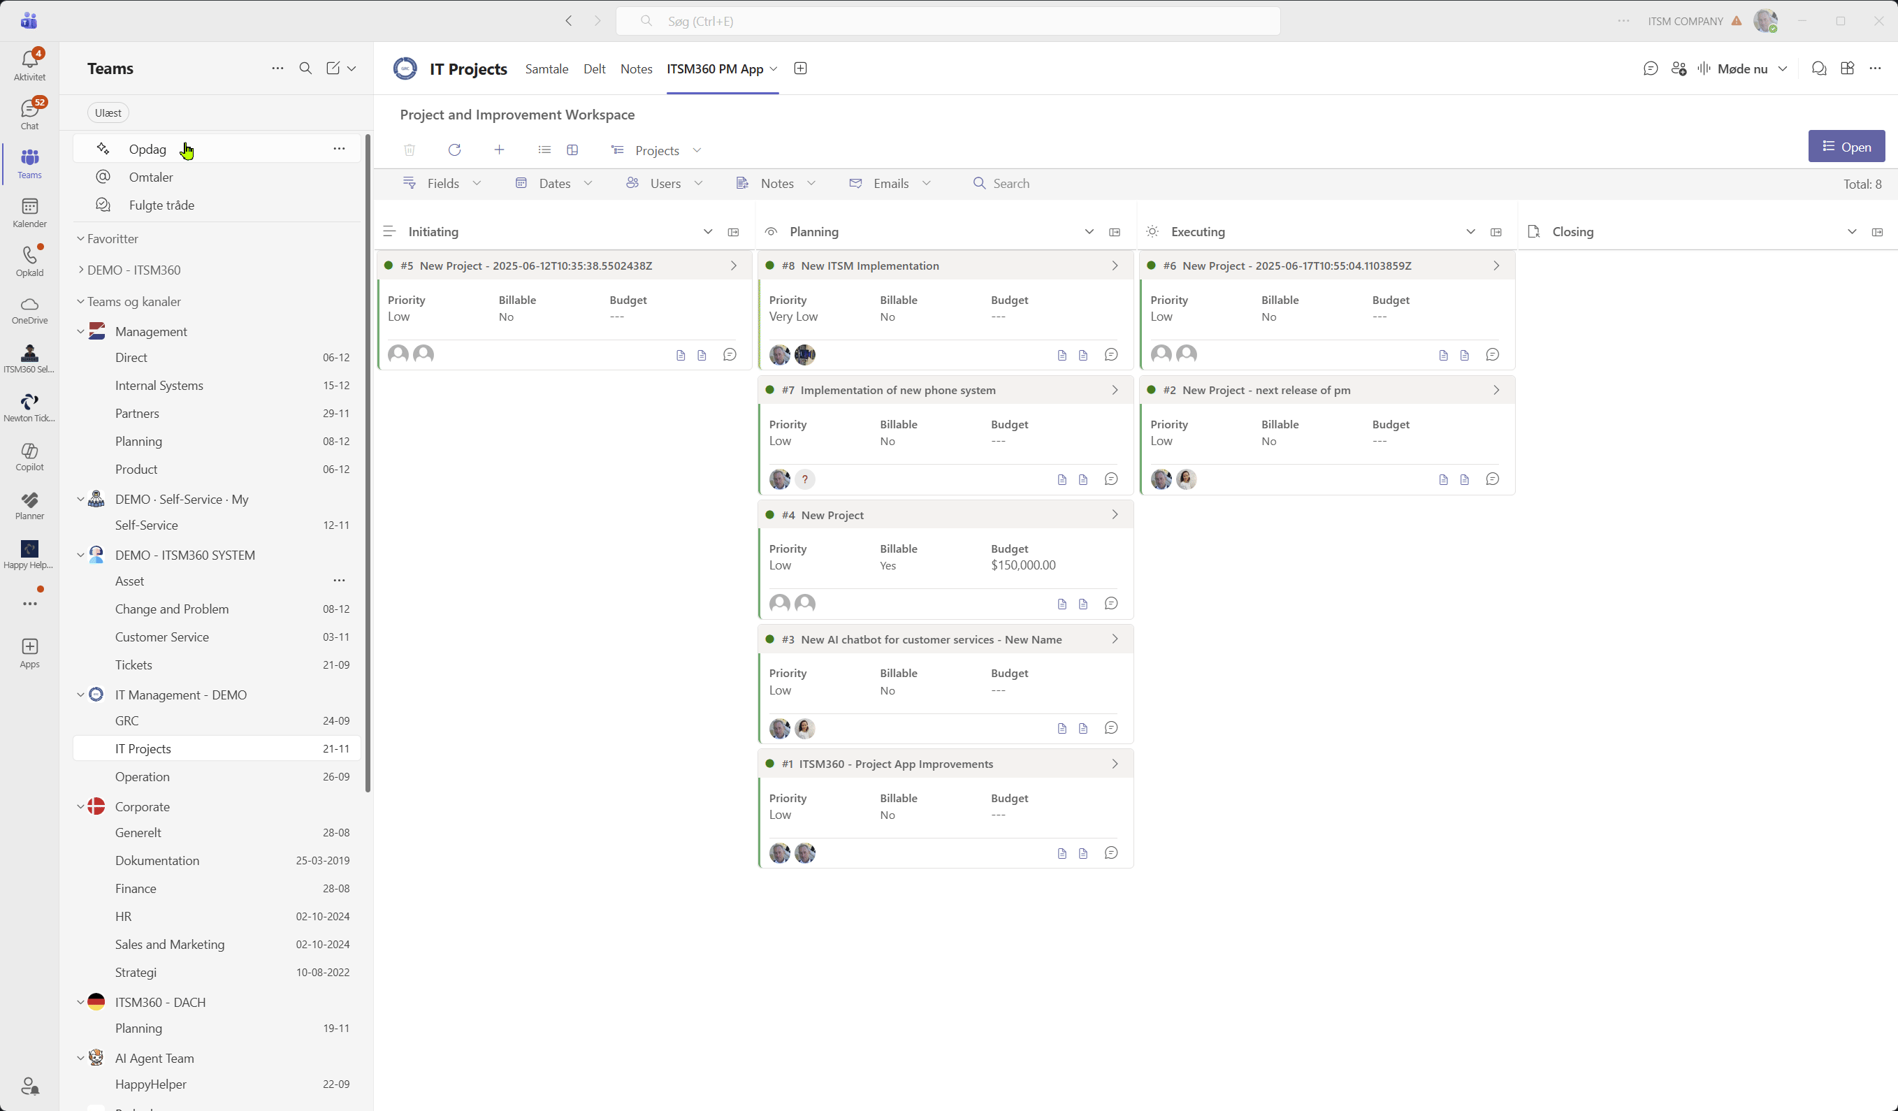1898x1111 pixels.
Task: Switch to the Notes tab
Action: tap(636, 68)
